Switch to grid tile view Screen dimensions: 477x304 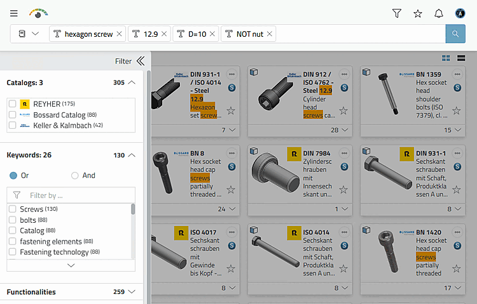tap(446, 58)
